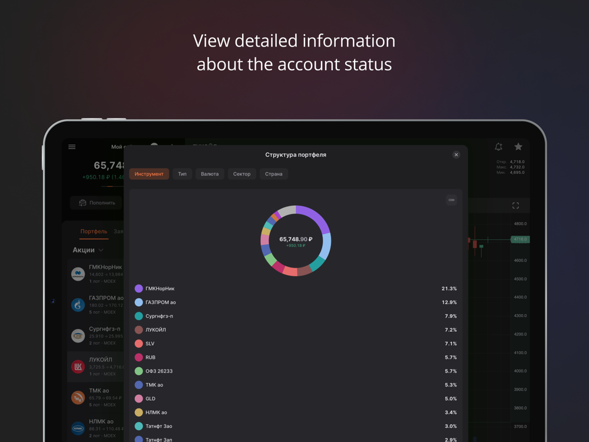This screenshot has height=442, width=589.
Task: Select the Татнфт 3ао legend label
Action: 159,426
